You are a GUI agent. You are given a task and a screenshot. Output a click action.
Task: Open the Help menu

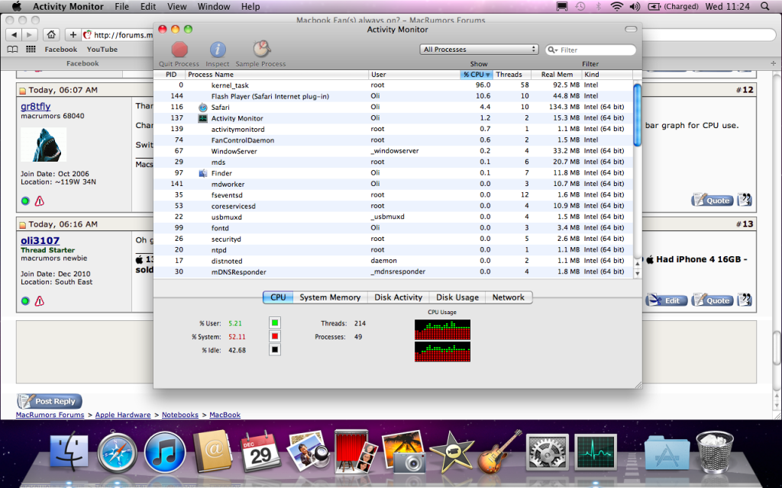pos(250,6)
